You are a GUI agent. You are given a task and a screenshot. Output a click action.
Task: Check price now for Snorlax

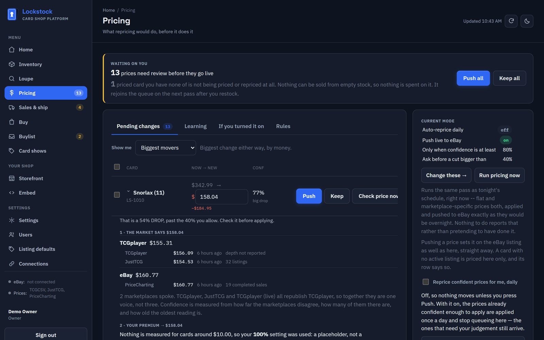click(375, 196)
